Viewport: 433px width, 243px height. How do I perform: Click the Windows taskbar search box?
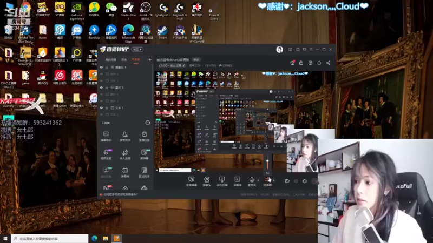pos(50,238)
